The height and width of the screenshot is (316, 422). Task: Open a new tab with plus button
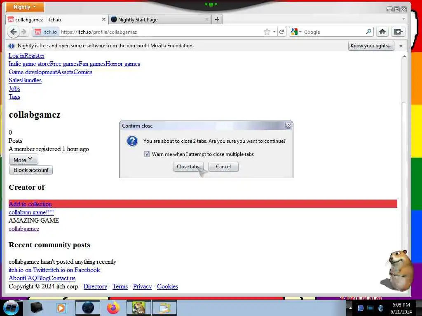[217, 19]
